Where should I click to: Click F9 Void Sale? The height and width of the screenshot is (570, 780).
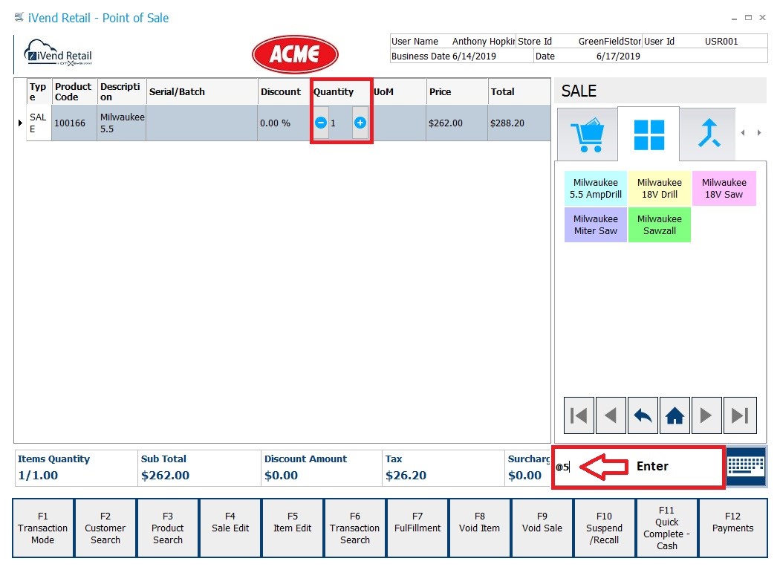(542, 528)
